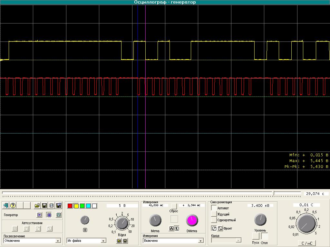This screenshot has height=247, width=330.
Task: Open file using yellow folder icon
Action: pyautogui.click(x=37, y=206)
